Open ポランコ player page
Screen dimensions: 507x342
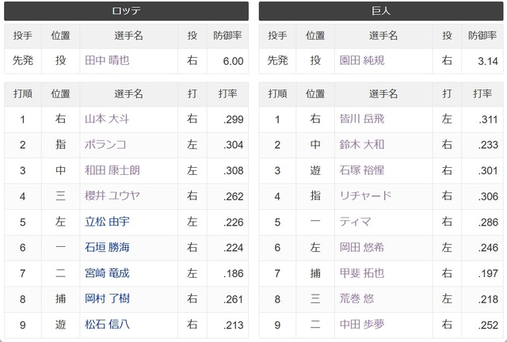pyautogui.click(x=105, y=145)
